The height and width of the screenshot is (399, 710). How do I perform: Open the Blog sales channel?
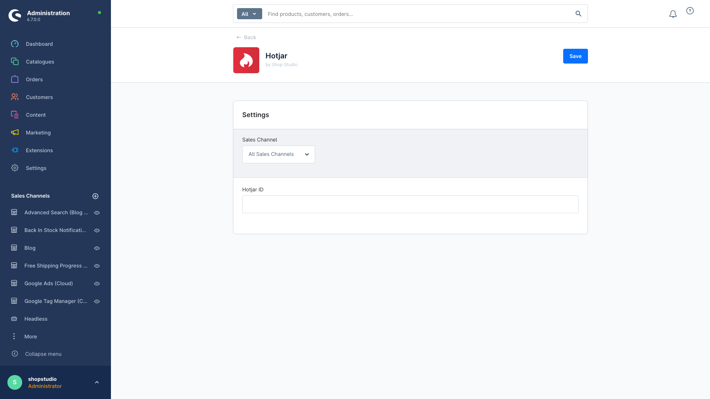(30, 248)
